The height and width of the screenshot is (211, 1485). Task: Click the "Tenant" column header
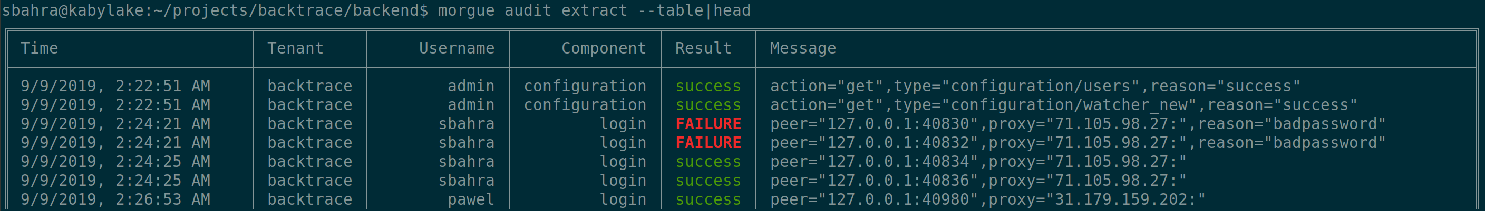295,48
